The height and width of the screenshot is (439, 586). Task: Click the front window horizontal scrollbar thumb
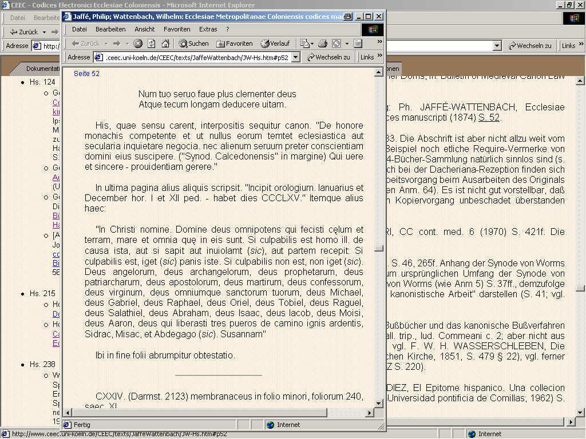click(x=200, y=413)
